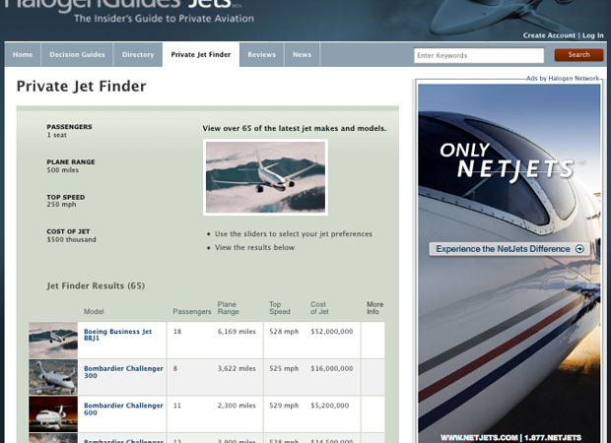Click the Challenger 300 row thumbnail

[53, 377]
